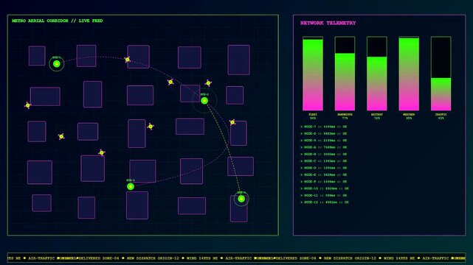Click the BATTERY level bar
473x265 pixels.
click(x=377, y=74)
